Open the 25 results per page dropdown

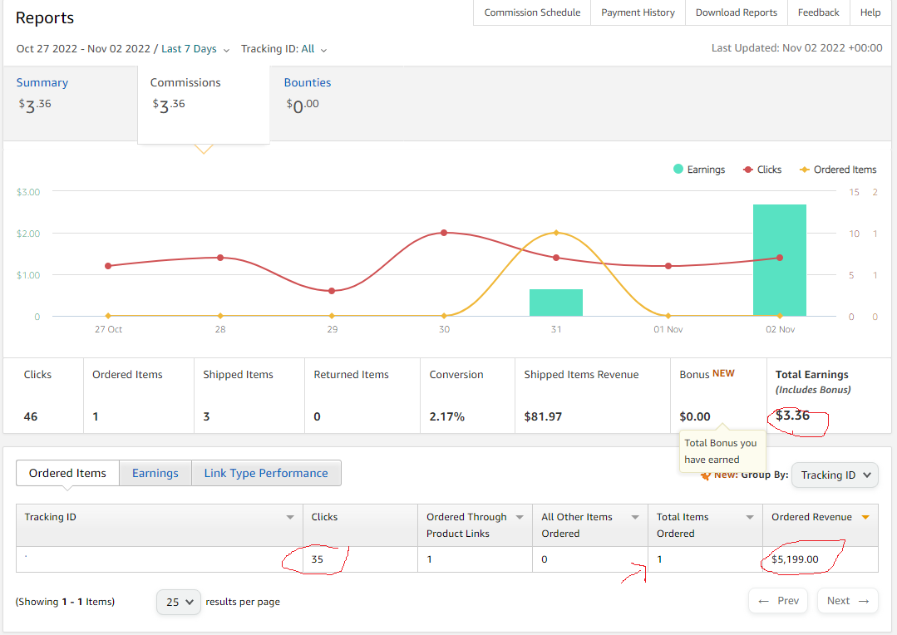pos(179,602)
